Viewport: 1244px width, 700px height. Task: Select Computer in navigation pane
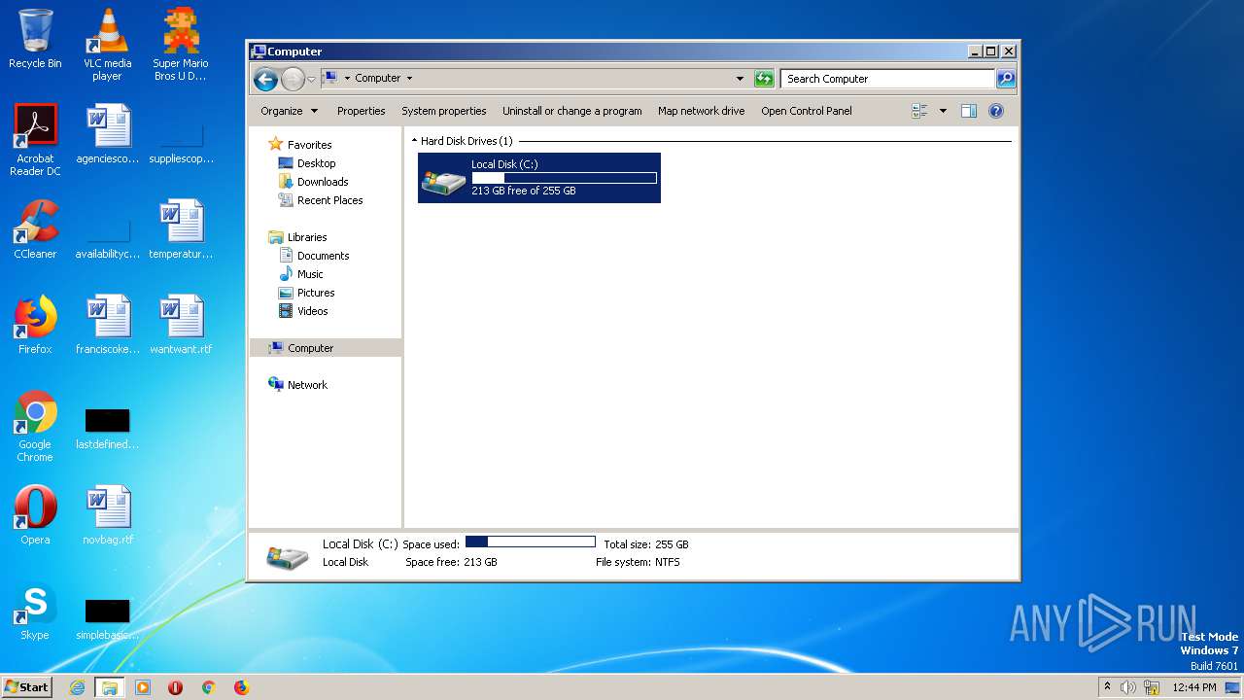tap(310, 348)
